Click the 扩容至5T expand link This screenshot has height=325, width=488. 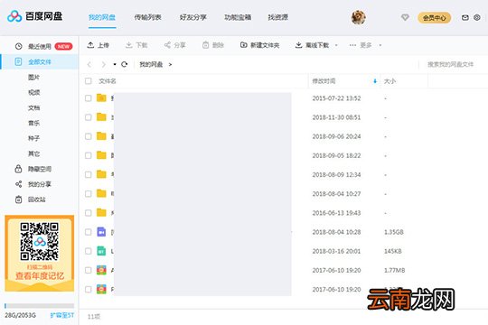[62, 315]
